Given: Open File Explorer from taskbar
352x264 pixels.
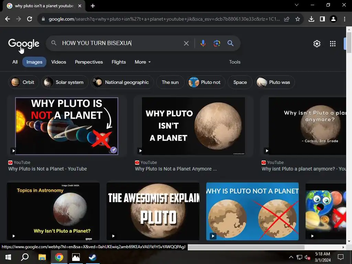Looking at the screenshot, I should pos(42,257).
